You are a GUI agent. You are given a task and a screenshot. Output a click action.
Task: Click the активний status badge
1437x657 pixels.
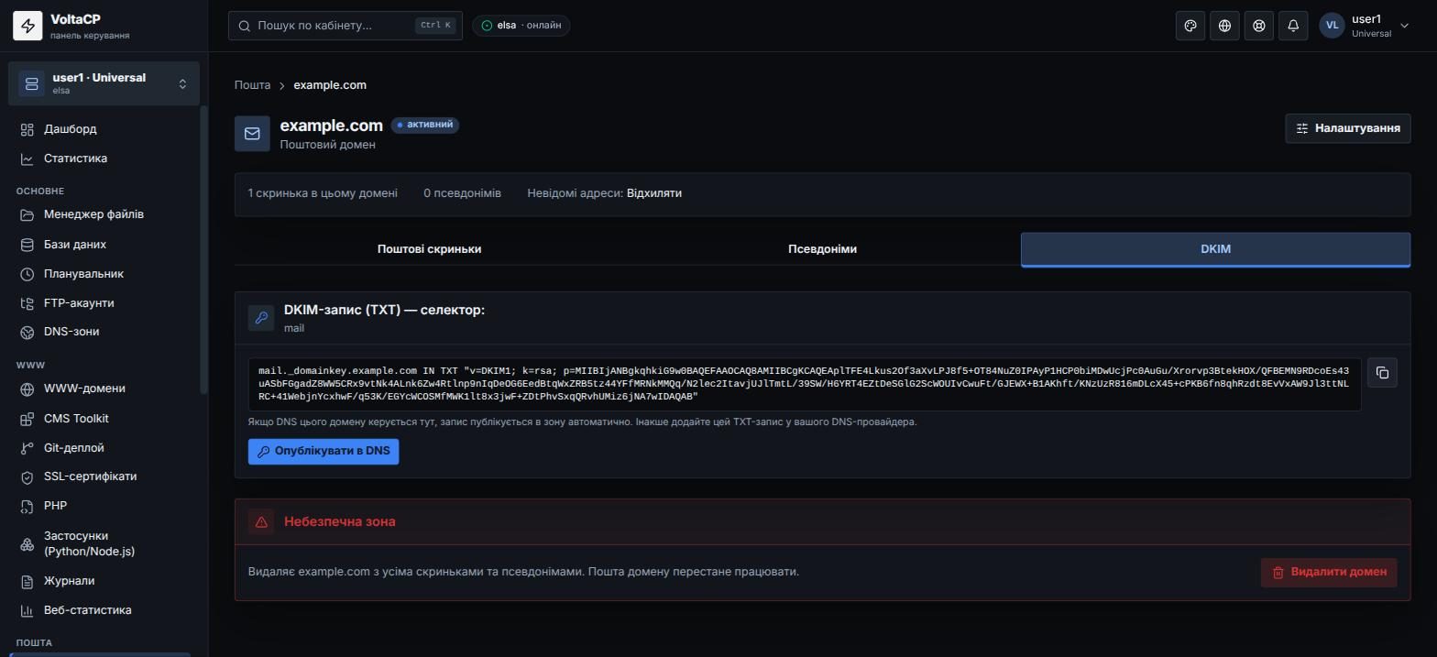[425, 125]
